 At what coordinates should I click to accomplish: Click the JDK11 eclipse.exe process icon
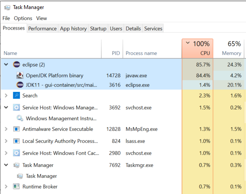20,85
